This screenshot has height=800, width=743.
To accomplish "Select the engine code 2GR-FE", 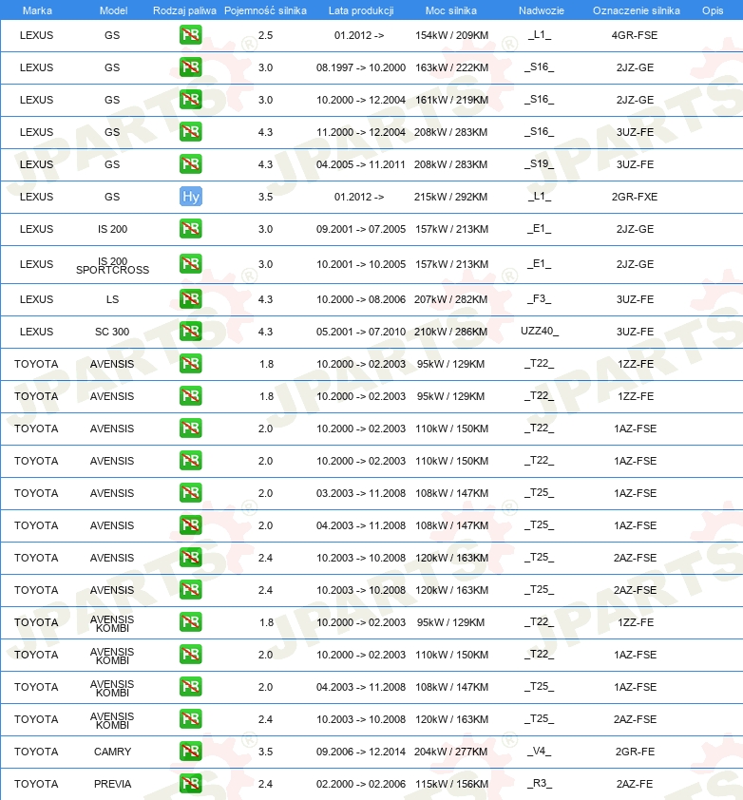I will point(635,752).
